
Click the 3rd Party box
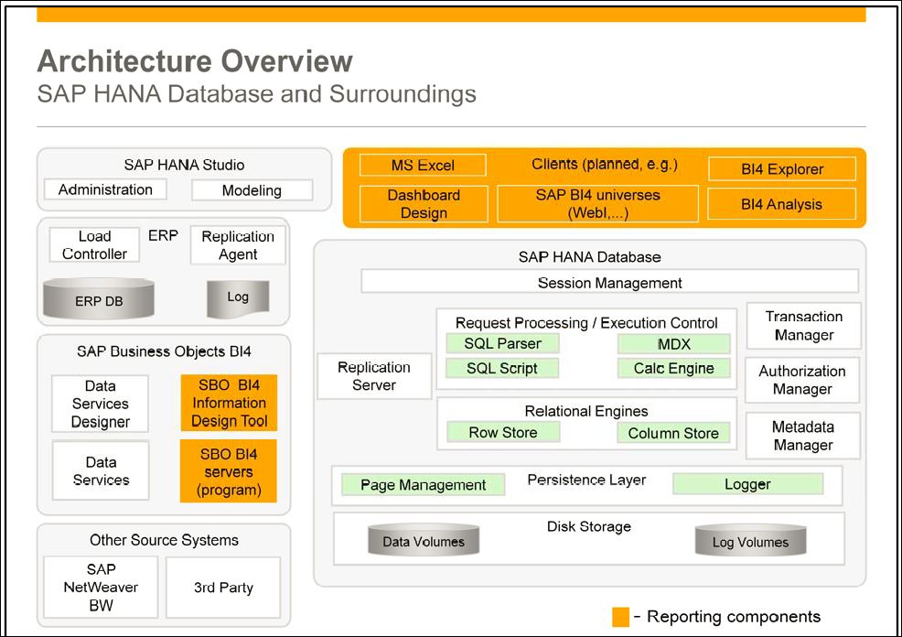click(x=223, y=587)
